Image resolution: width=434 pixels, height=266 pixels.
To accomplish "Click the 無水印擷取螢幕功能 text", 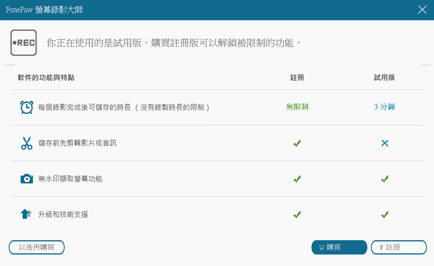I will [x=70, y=179].
